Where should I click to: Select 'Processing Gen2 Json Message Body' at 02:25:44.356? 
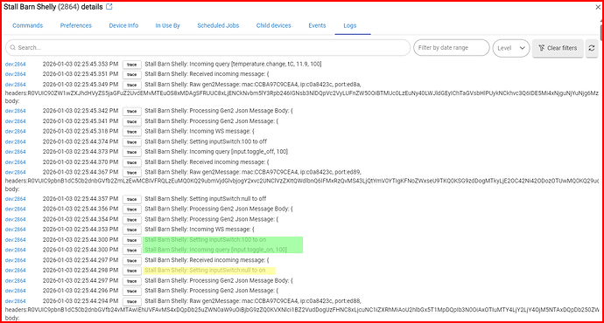coord(219,209)
